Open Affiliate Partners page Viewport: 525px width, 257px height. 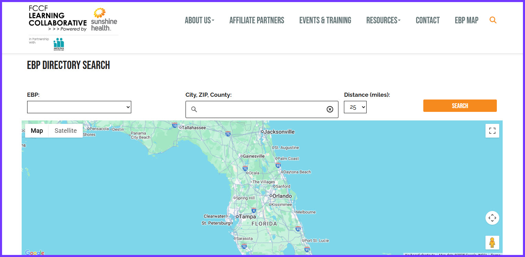pyautogui.click(x=257, y=21)
